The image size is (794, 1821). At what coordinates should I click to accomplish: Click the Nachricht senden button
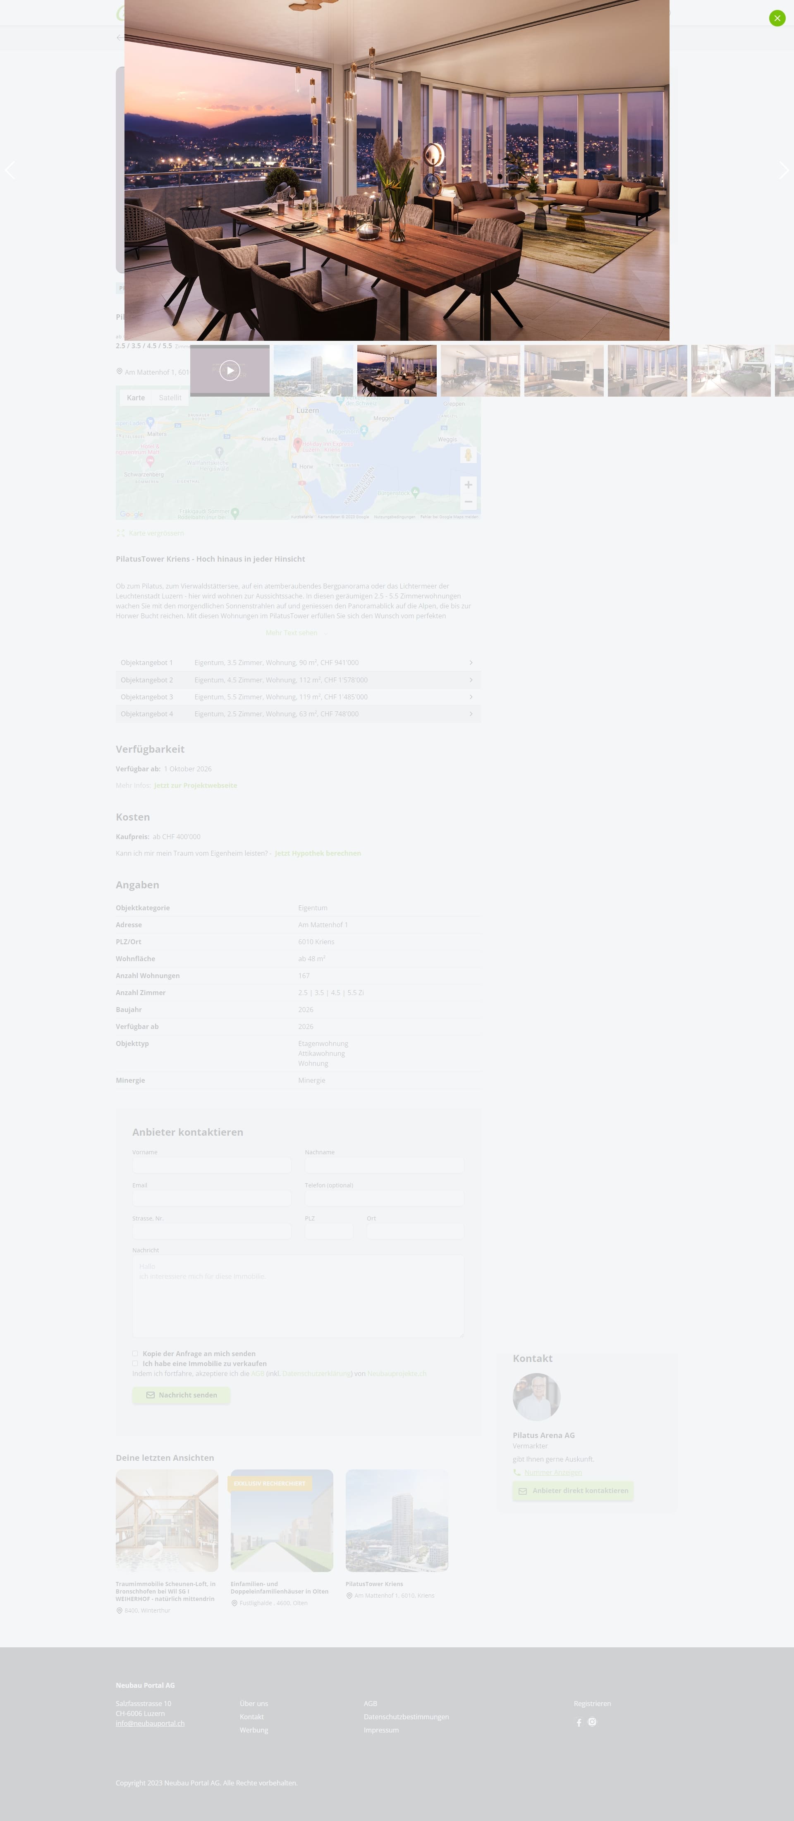pyautogui.click(x=181, y=1395)
